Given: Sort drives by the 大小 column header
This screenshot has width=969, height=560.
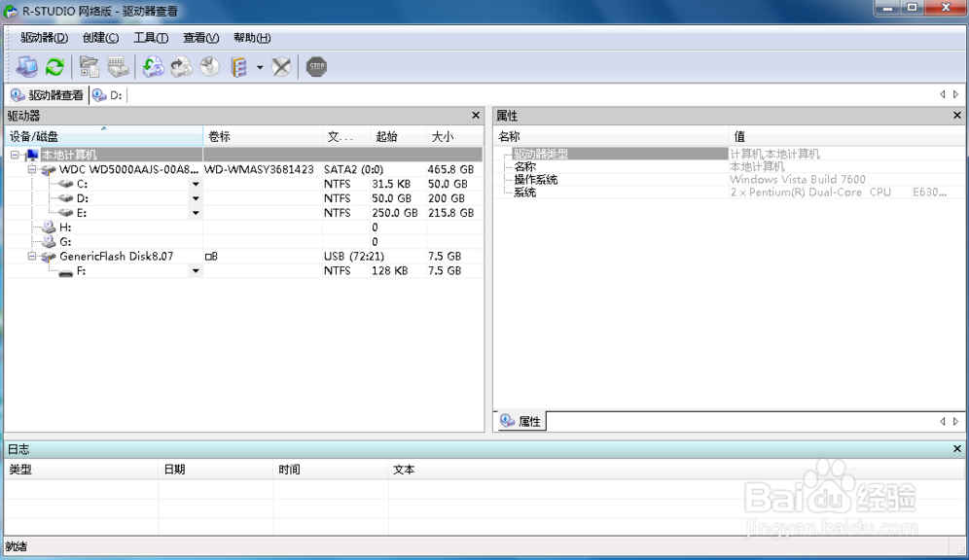Looking at the screenshot, I should [x=444, y=137].
